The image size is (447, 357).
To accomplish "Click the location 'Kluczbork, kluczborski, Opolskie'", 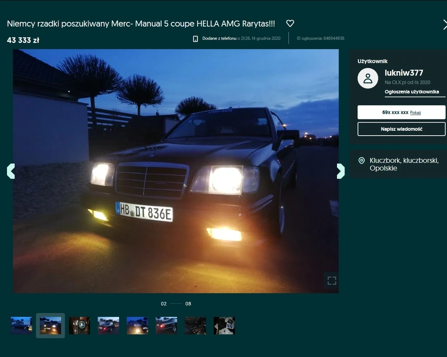I will click(404, 164).
